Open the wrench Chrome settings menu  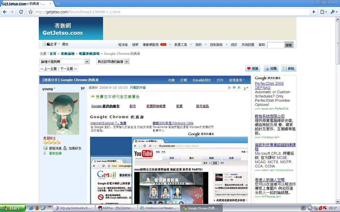(x=333, y=12)
